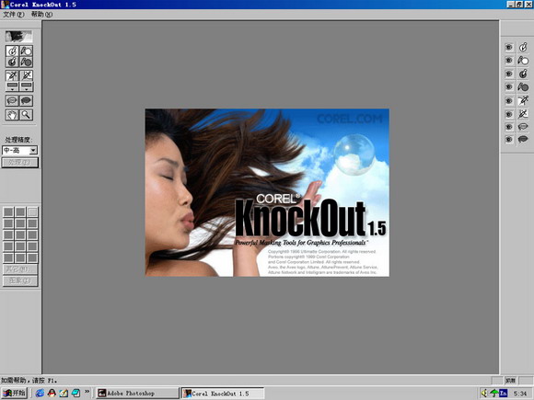Switch to Adobe Photoshop via the taskbar

click(x=137, y=394)
